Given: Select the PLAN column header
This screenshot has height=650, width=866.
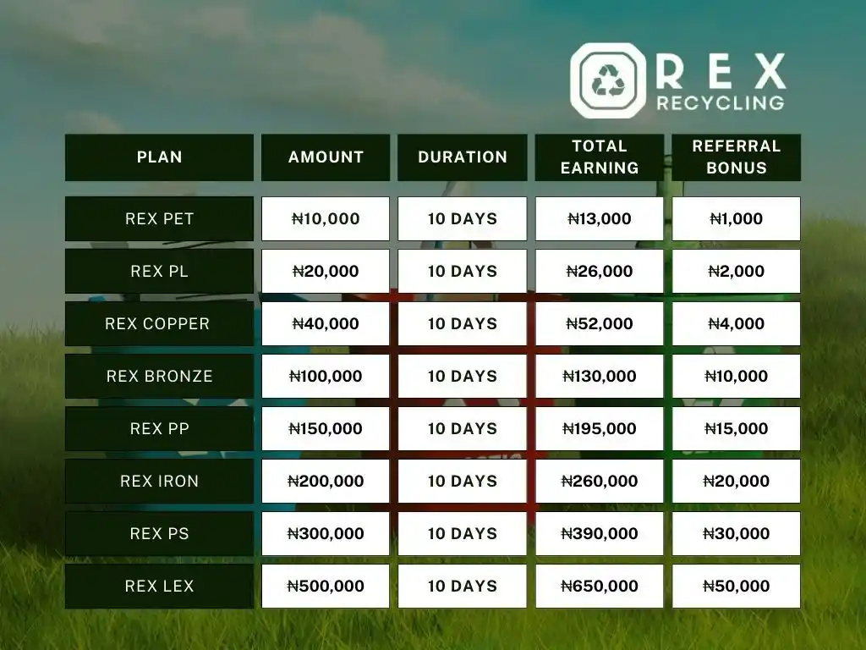Looking at the screenshot, I should click(159, 157).
